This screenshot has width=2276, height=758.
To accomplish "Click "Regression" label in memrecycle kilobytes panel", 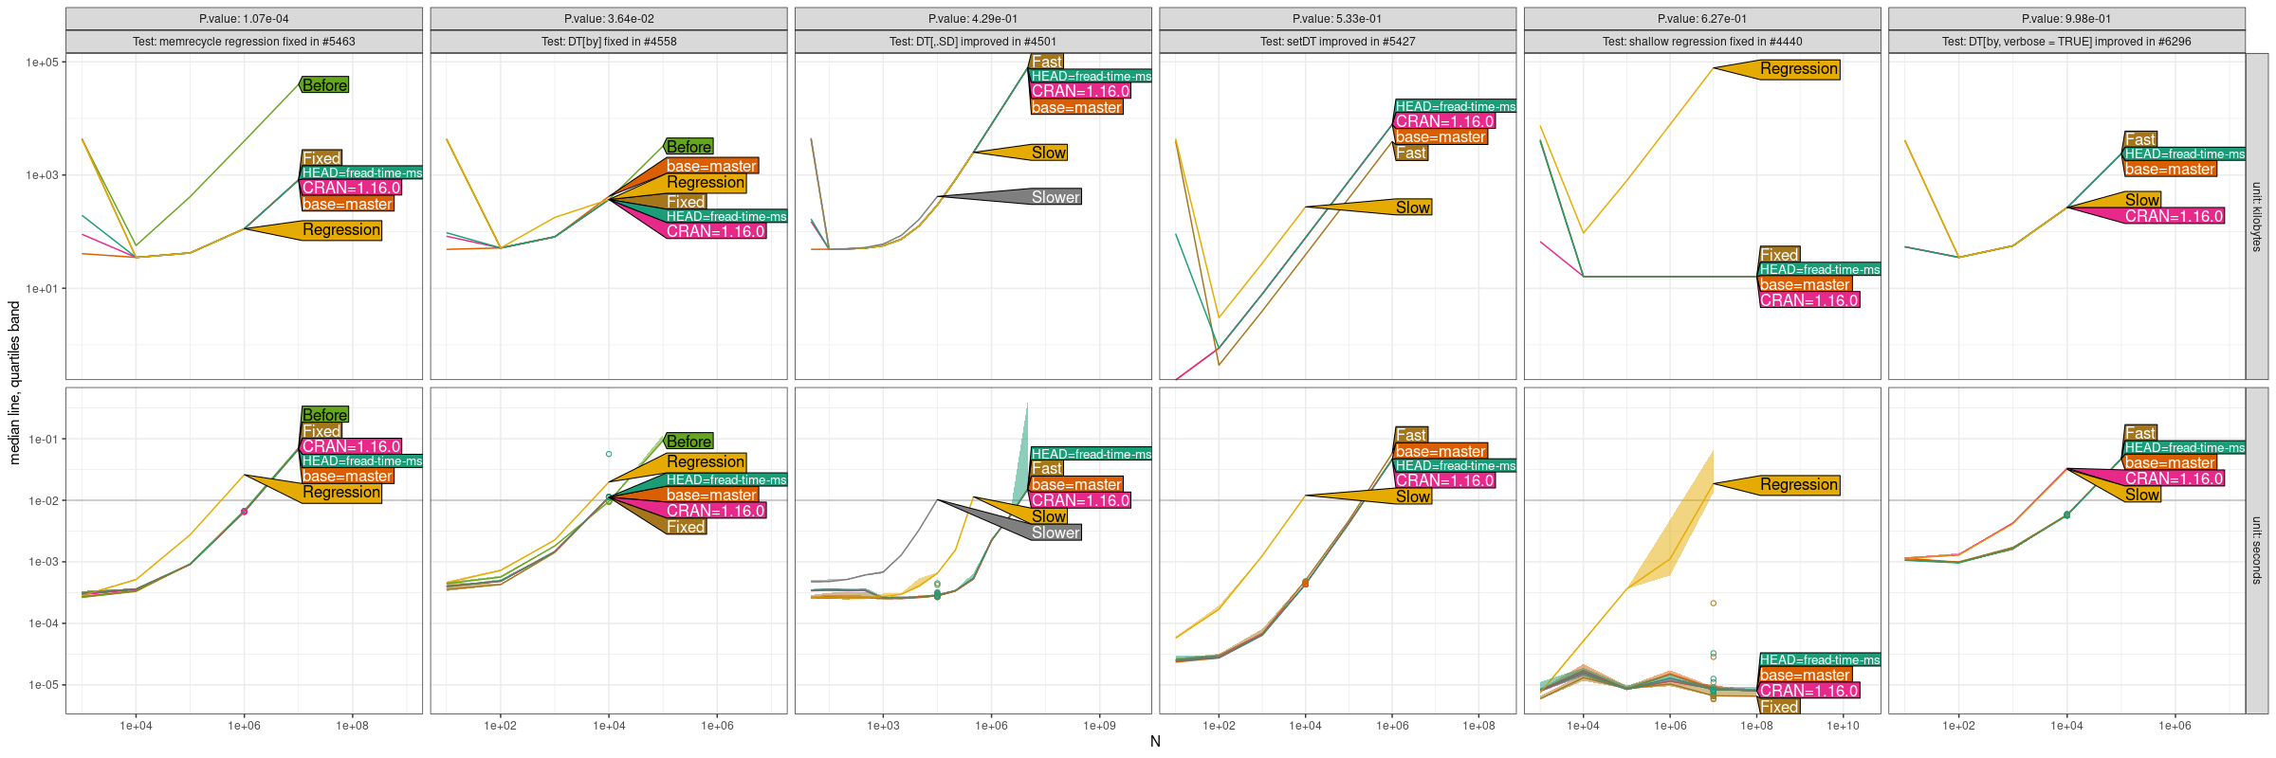I will [341, 230].
